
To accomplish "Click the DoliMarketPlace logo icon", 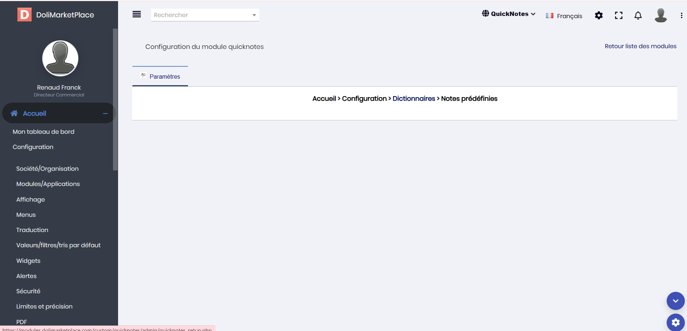I will pos(24,15).
